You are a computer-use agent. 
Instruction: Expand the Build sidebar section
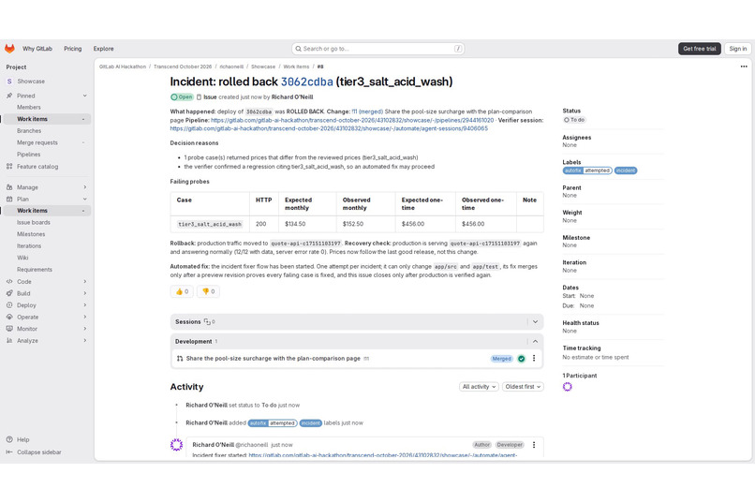click(x=47, y=293)
